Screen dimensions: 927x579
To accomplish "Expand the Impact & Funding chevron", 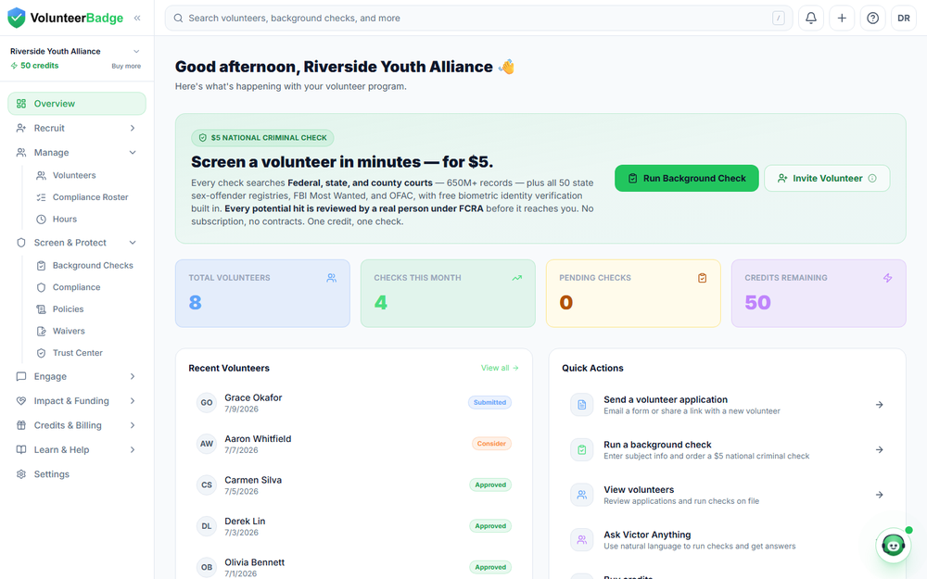I will (x=133, y=400).
